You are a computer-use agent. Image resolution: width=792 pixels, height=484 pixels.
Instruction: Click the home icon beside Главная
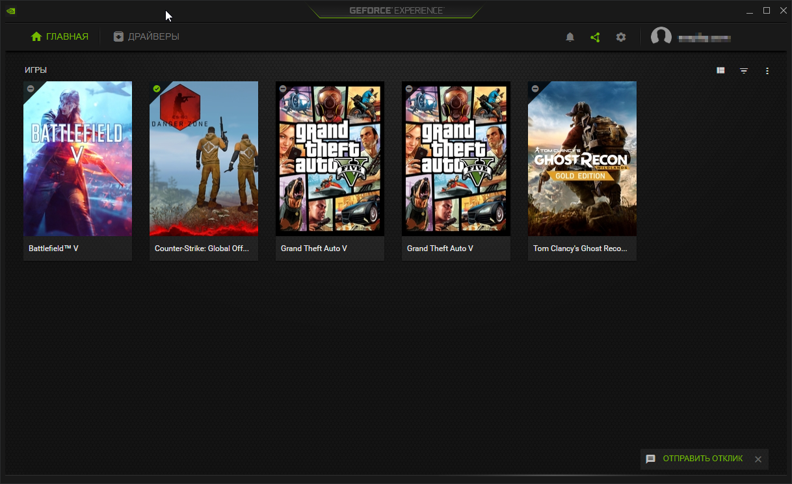pos(36,36)
